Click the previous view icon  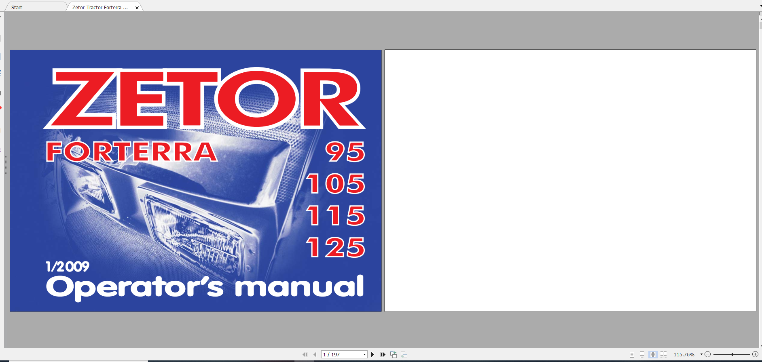[x=394, y=354]
